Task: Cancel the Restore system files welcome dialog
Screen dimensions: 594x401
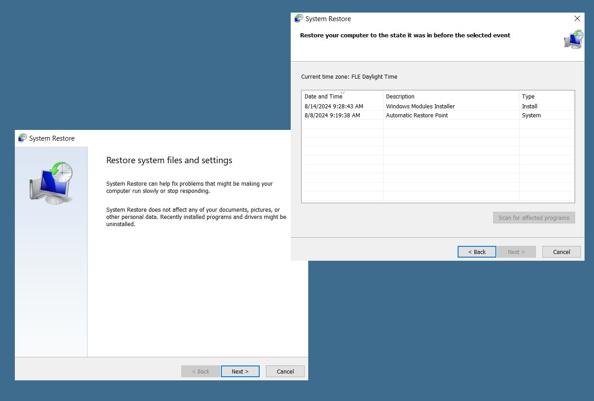Action: click(285, 371)
